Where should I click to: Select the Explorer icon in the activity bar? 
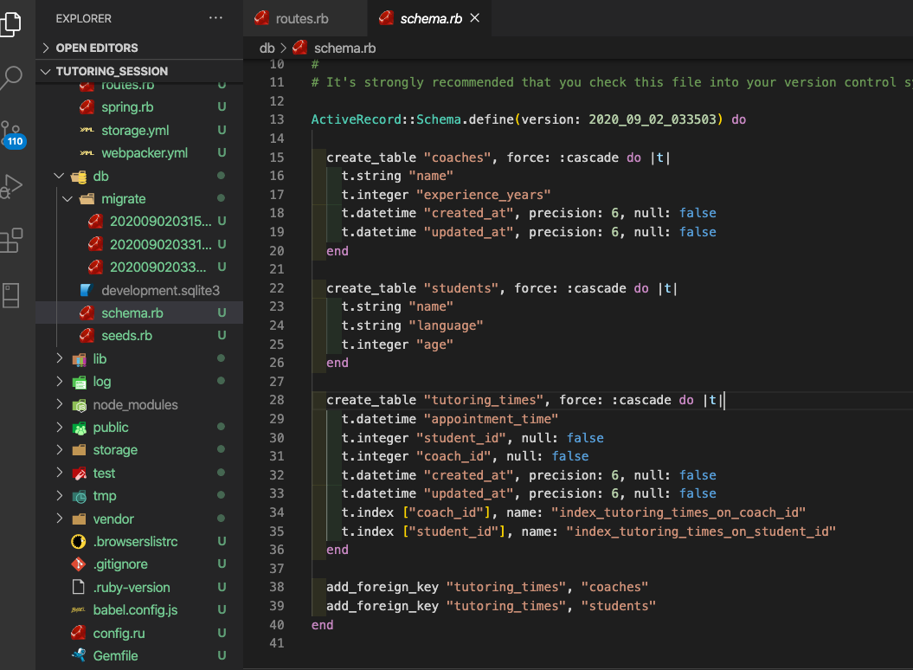(x=14, y=24)
